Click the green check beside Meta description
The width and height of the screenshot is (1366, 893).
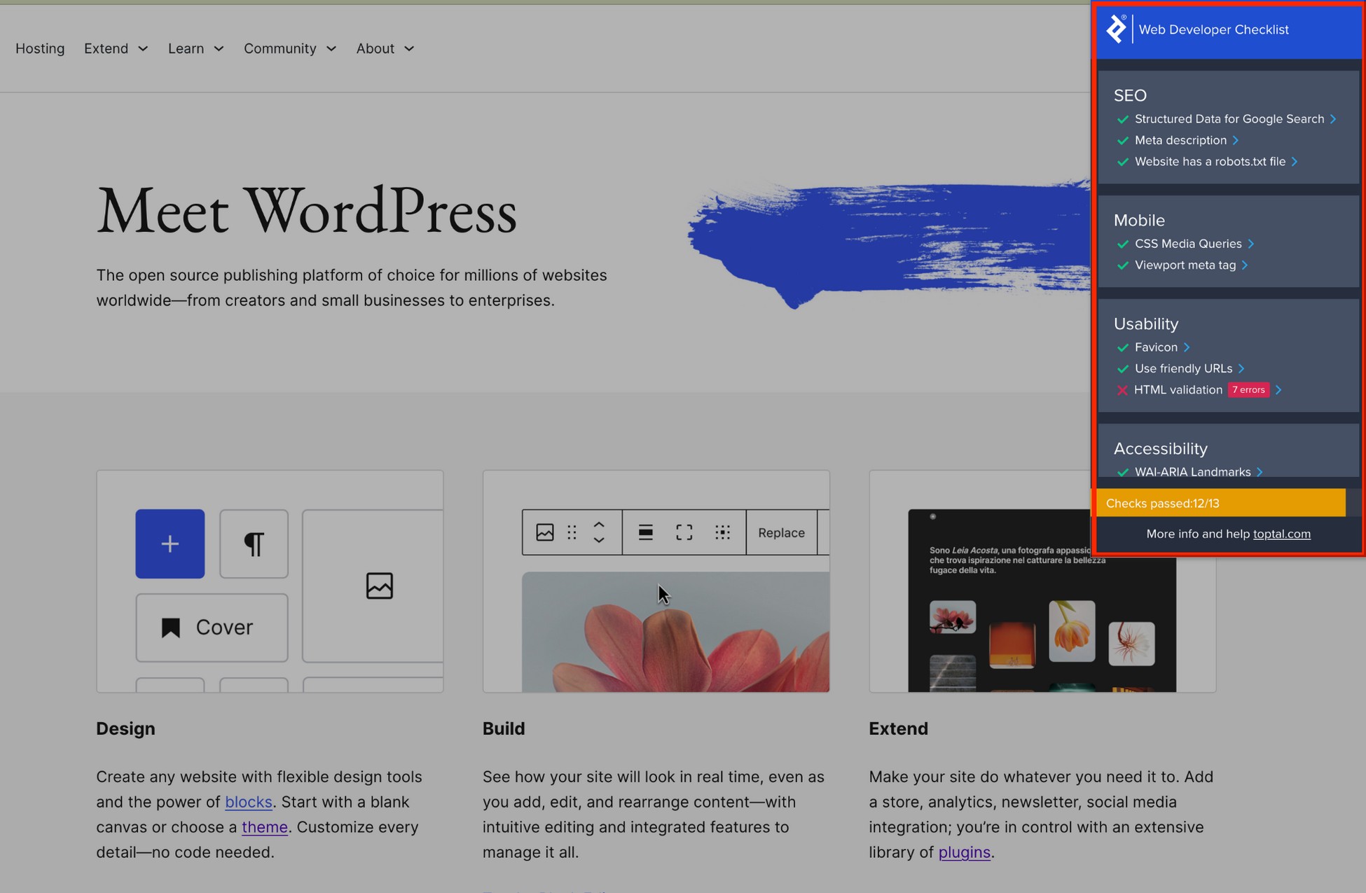pos(1123,141)
